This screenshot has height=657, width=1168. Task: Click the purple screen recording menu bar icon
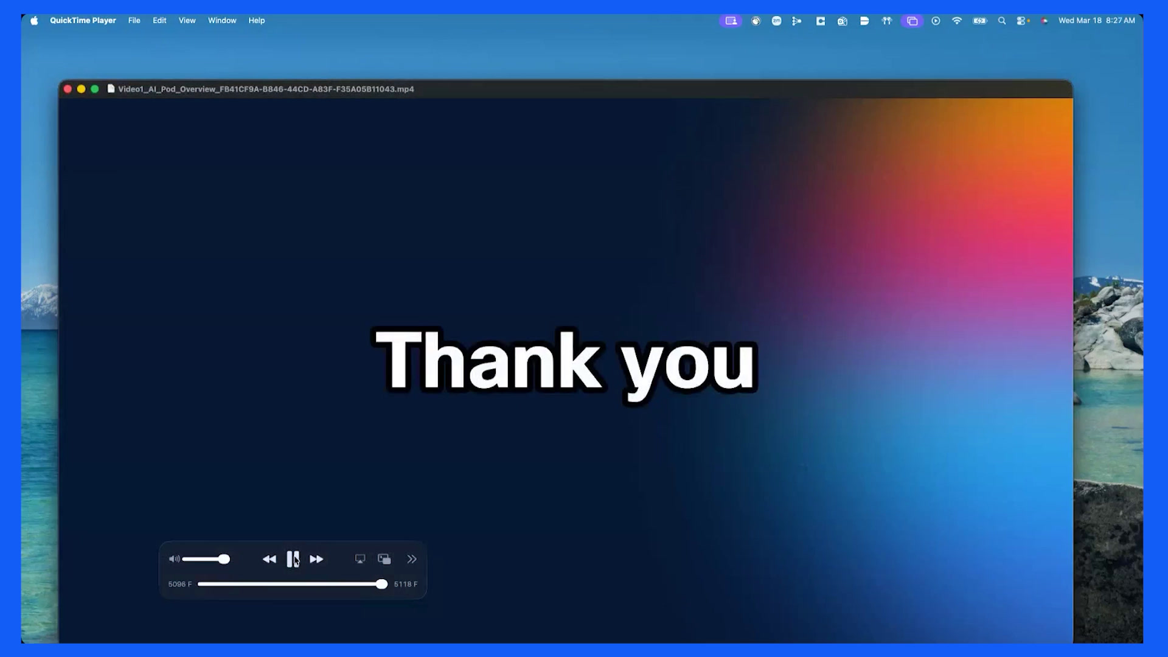731,21
